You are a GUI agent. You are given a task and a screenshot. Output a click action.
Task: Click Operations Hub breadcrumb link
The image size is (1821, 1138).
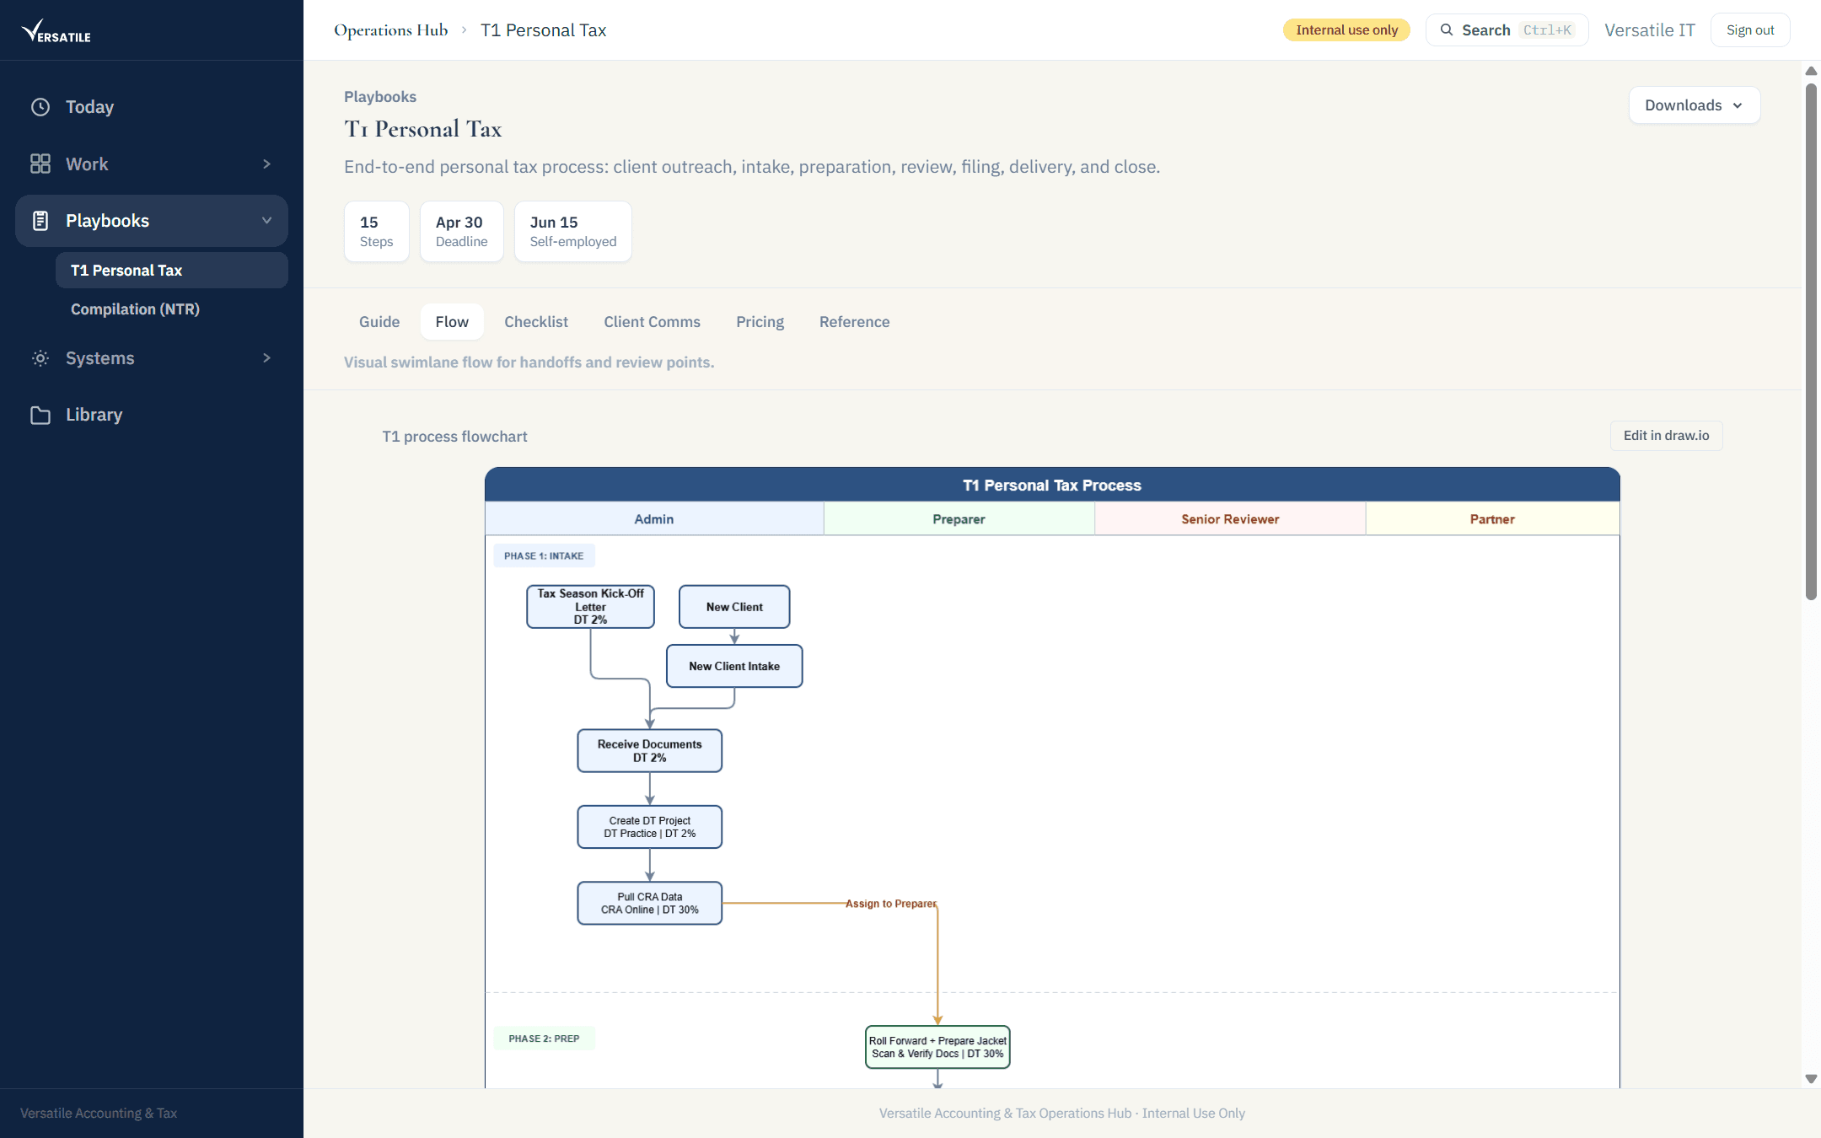pos(391,30)
